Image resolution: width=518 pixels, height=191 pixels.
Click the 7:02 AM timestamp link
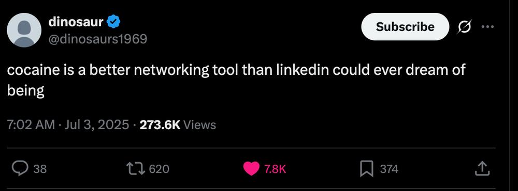tap(31, 125)
